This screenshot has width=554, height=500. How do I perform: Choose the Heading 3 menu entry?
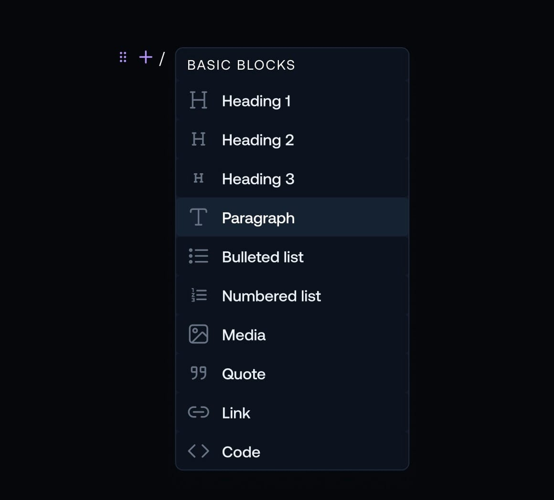click(258, 179)
